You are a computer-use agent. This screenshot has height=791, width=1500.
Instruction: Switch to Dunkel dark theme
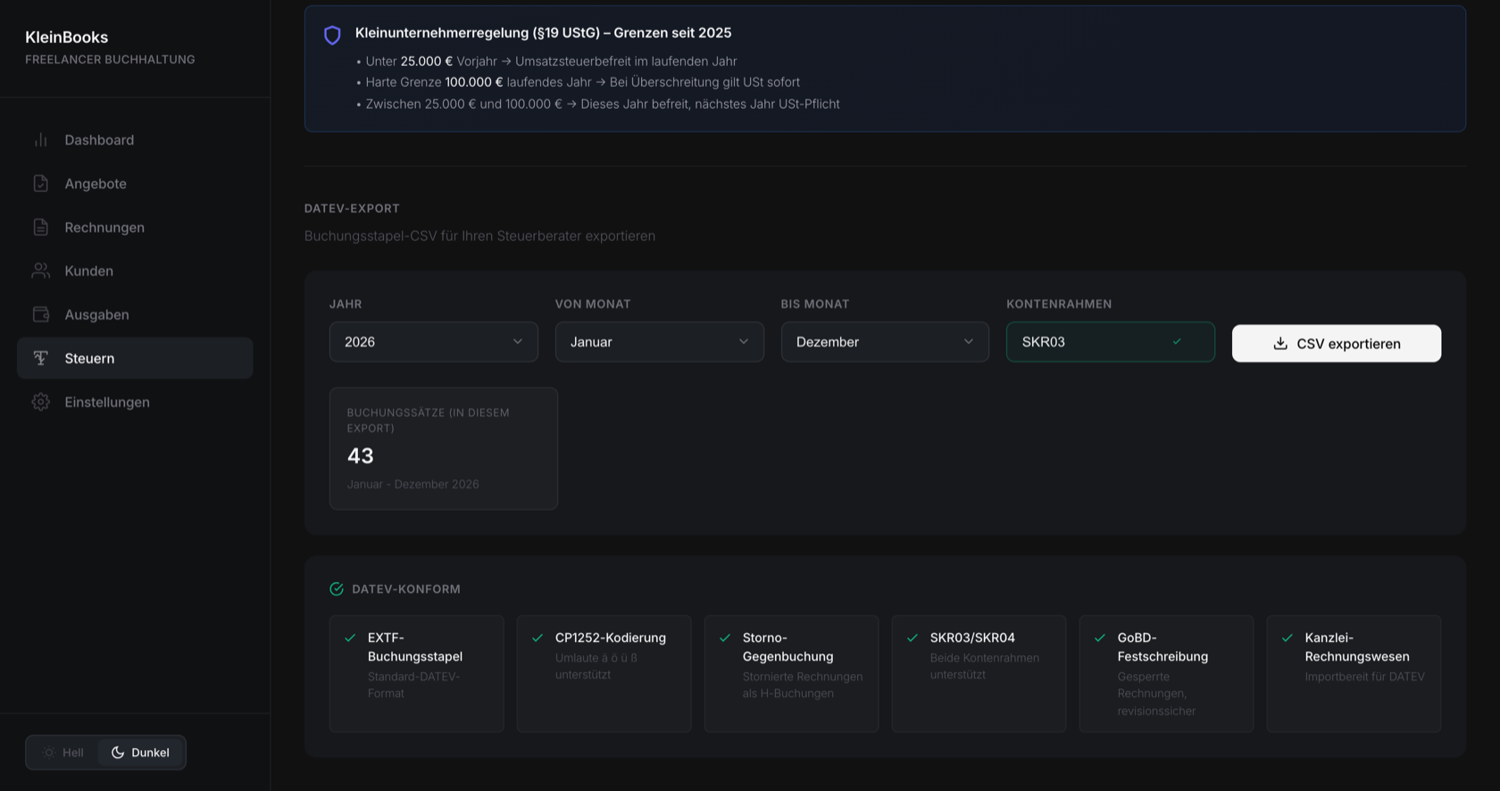click(x=140, y=753)
